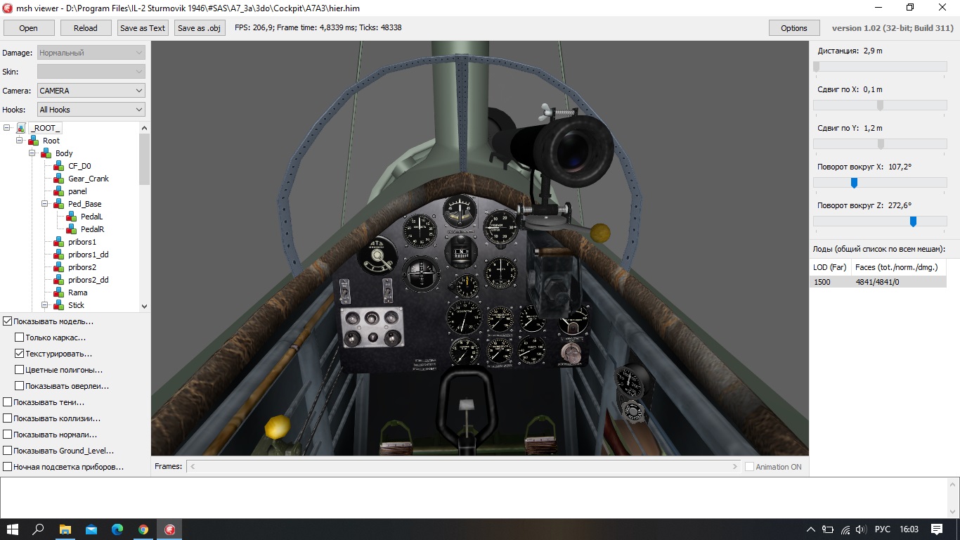Open Google Chrome from the taskbar
960x540 pixels.
[x=143, y=529]
